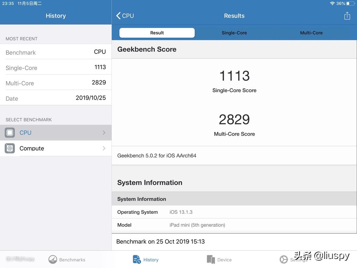
Task: Tap the Model iPad mini row
Action: pyautogui.click(x=234, y=225)
